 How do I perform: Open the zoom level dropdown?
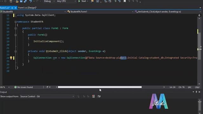9,87
